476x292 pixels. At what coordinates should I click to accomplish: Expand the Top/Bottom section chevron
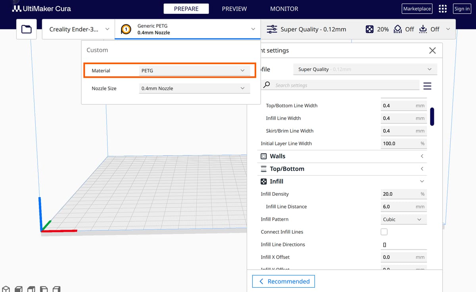(422, 169)
